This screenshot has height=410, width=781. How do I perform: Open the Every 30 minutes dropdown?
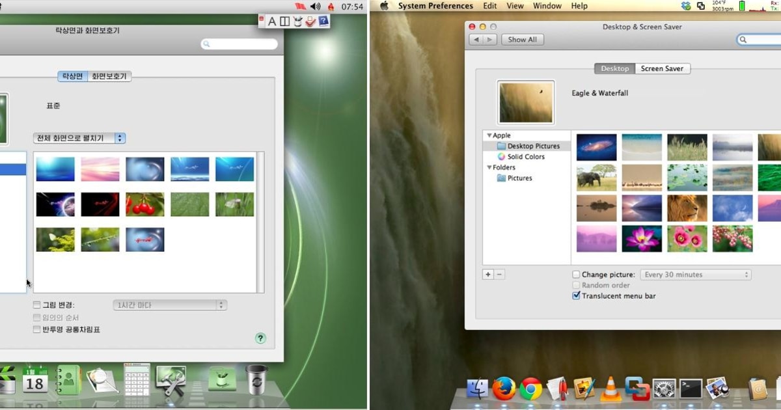click(x=696, y=275)
